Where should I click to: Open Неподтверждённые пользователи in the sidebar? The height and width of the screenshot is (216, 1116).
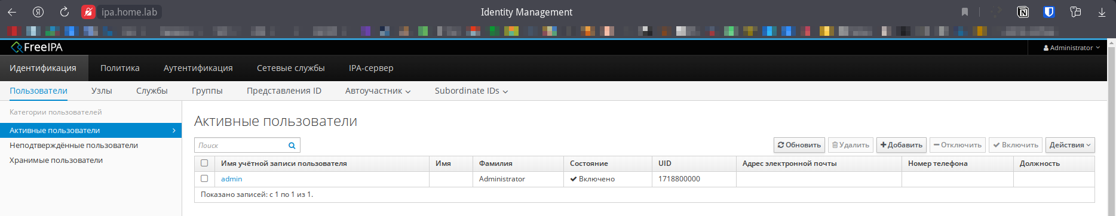pyautogui.click(x=73, y=145)
